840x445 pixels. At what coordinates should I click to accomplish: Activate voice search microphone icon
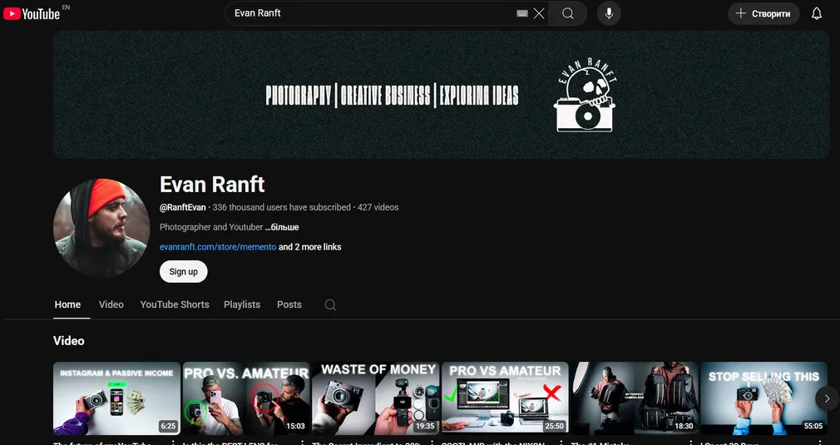pyautogui.click(x=609, y=13)
